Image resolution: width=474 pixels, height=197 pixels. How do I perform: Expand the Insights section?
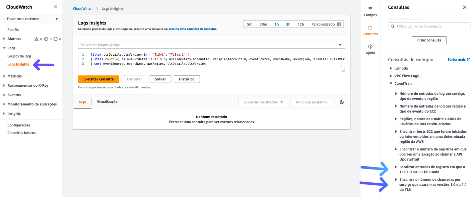click(4, 114)
